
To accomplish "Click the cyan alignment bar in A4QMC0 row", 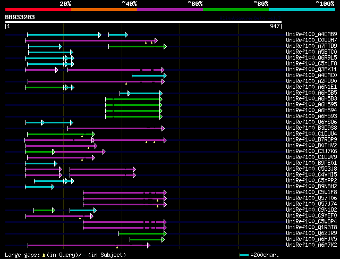I will [x=149, y=76].
